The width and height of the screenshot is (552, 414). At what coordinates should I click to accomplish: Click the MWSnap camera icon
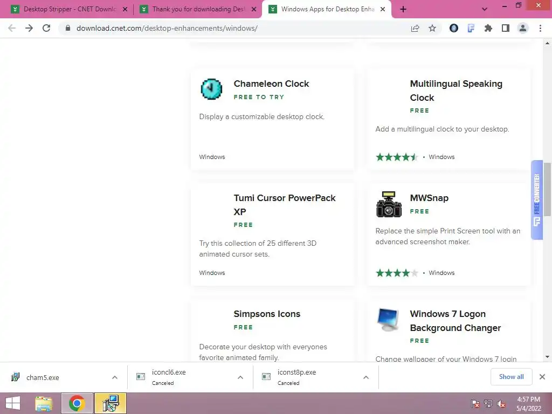(x=389, y=204)
